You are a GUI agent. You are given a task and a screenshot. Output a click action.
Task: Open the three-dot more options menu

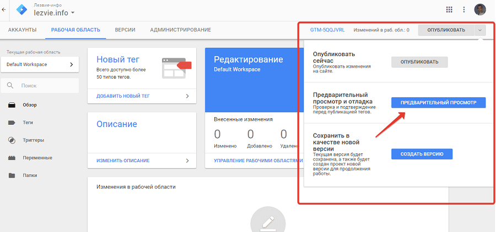(464, 9)
